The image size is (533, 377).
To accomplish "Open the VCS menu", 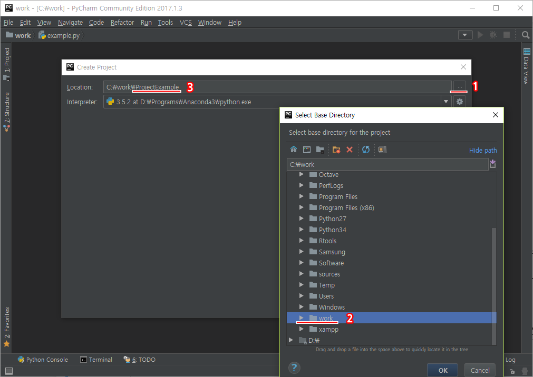I will click(x=186, y=23).
